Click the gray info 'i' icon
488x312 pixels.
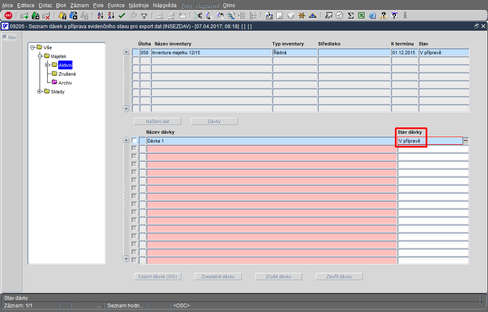[405, 15]
